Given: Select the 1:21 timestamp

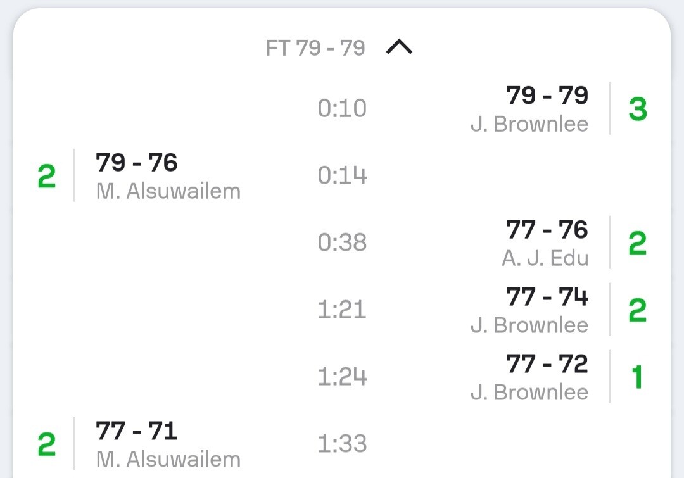Looking at the screenshot, I should 342,310.
